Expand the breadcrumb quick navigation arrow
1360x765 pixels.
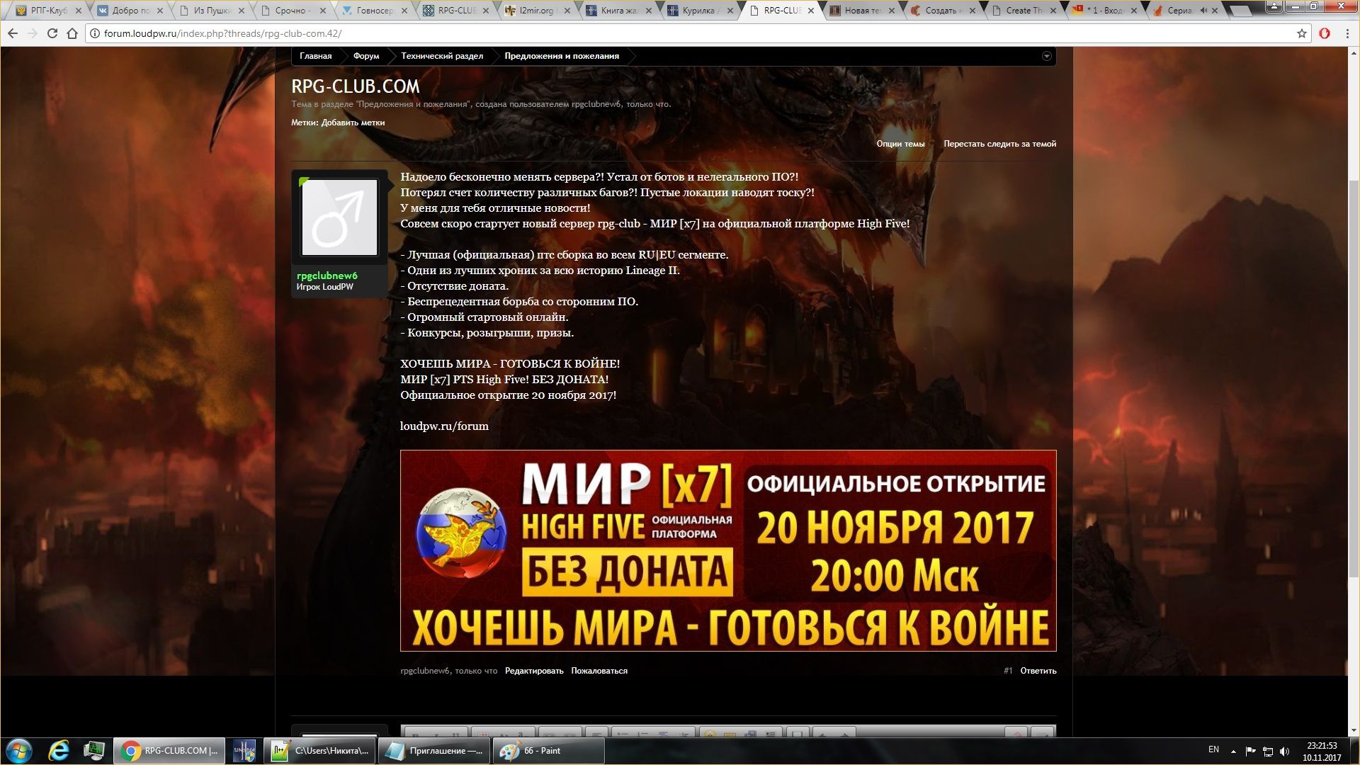point(1046,56)
